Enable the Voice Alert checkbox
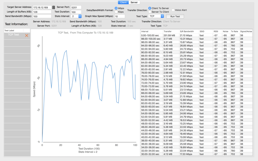 pyautogui.click(x=173, y=10)
